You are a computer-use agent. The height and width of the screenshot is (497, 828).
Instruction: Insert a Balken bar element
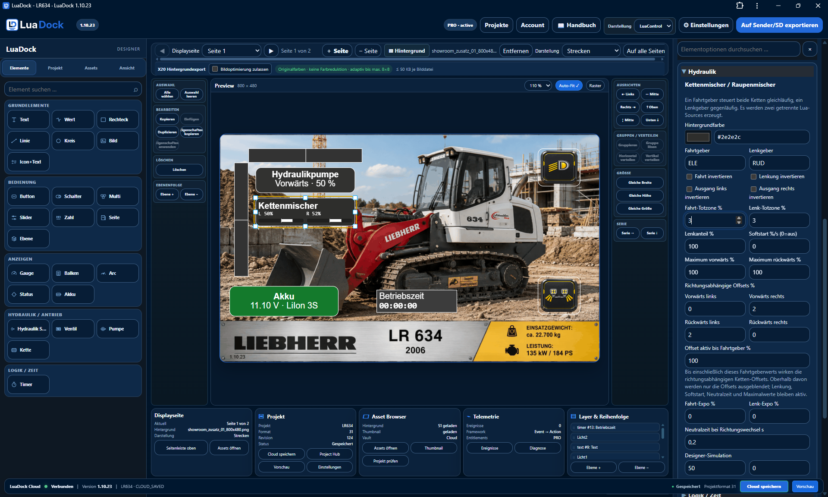pos(73,273)
